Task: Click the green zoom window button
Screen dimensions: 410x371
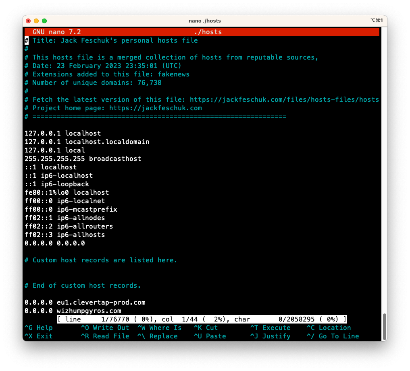Action: 44,21
